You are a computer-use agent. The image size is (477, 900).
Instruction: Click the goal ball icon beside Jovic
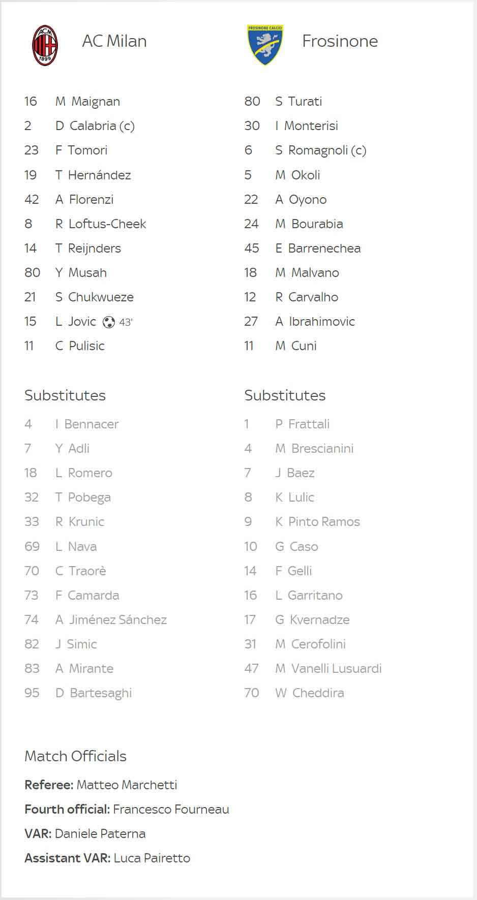[x=109, y=322]
